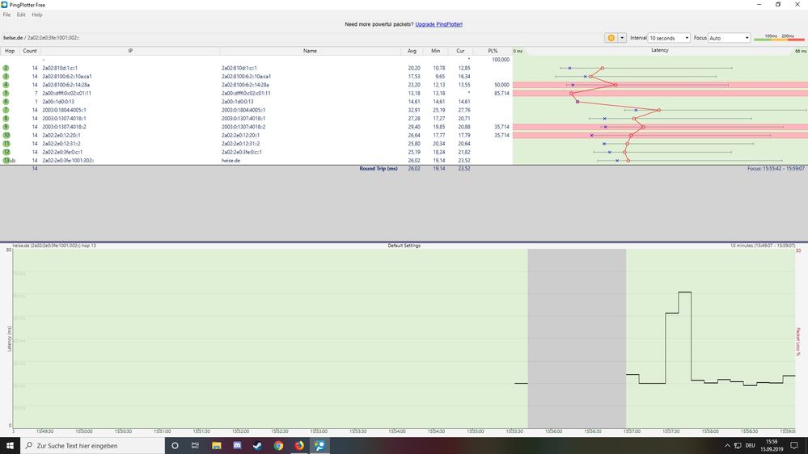Open Cortana circle icon in taskbar
The image size is (808, 454).
(175, 445)
